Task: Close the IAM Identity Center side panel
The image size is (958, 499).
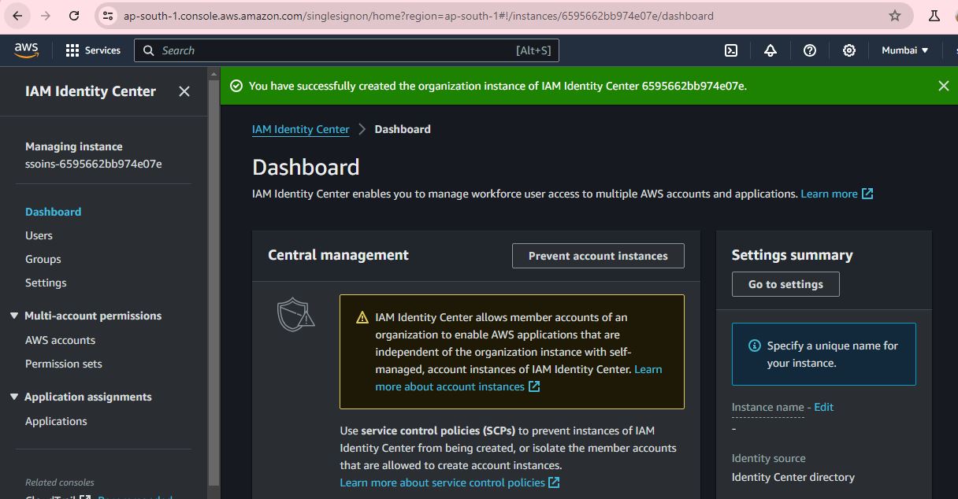Action: [184, 91]
